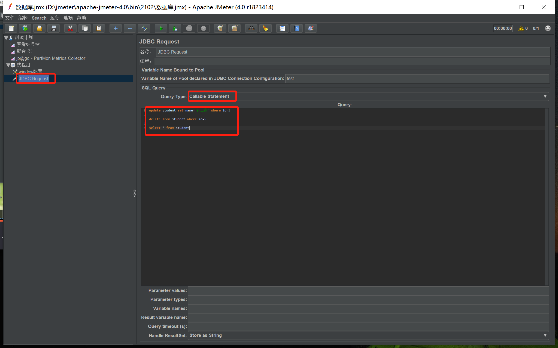This screenshot has height=348, width=558.
Task: Open the 运行 menu
Action: point(54,18)
